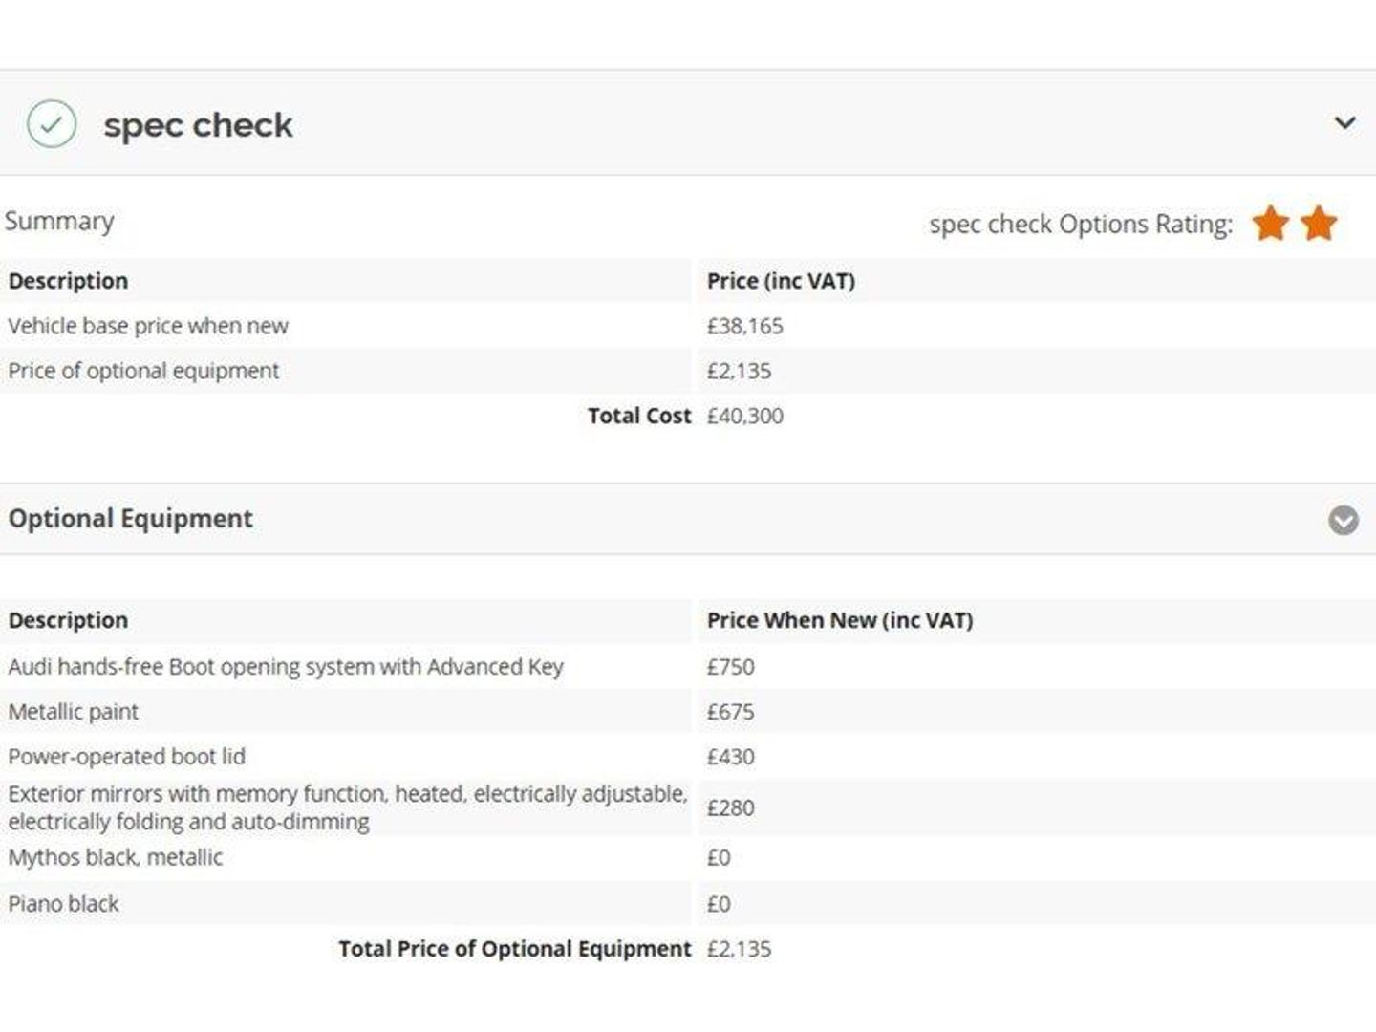Collapse the Optional Equipment section arrow
The image size is (1376, 1032).
(1343, 520)
